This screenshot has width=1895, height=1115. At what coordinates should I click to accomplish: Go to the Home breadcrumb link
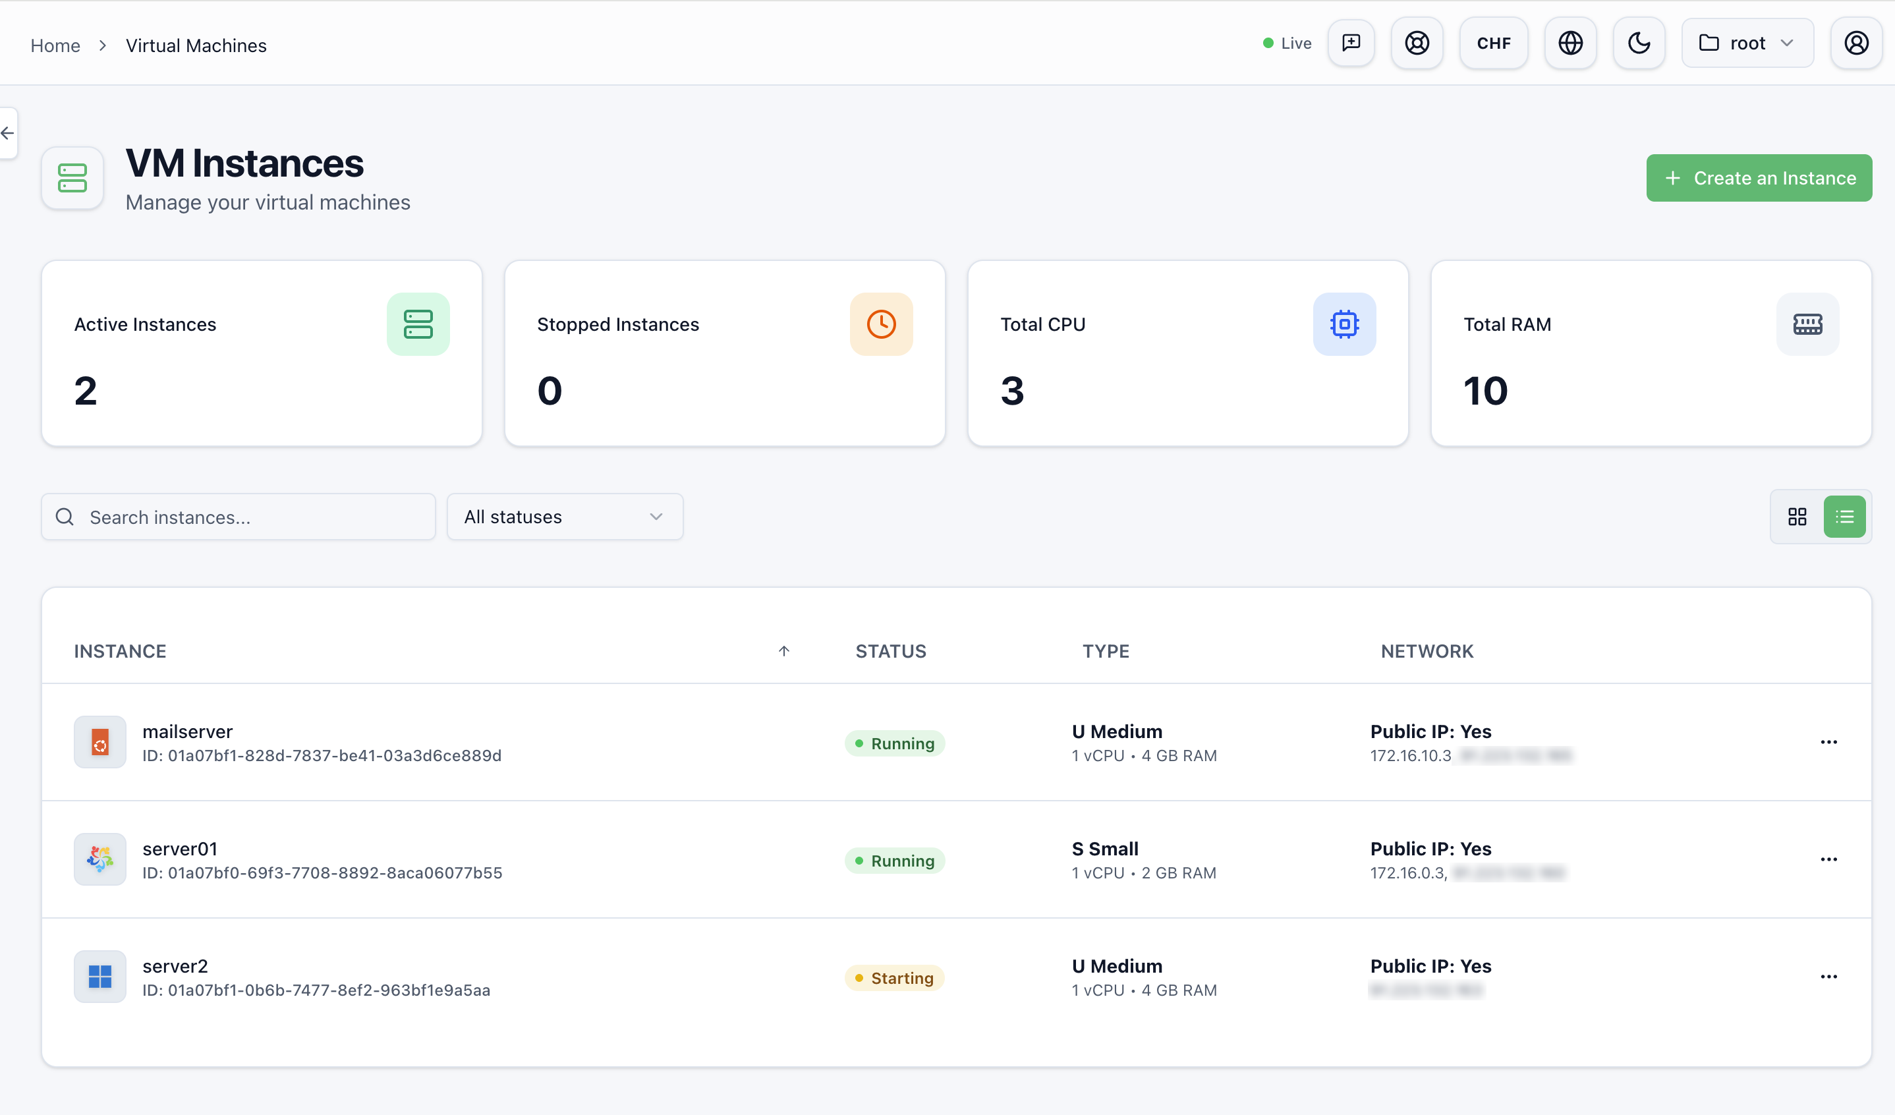tap(55, 45)
